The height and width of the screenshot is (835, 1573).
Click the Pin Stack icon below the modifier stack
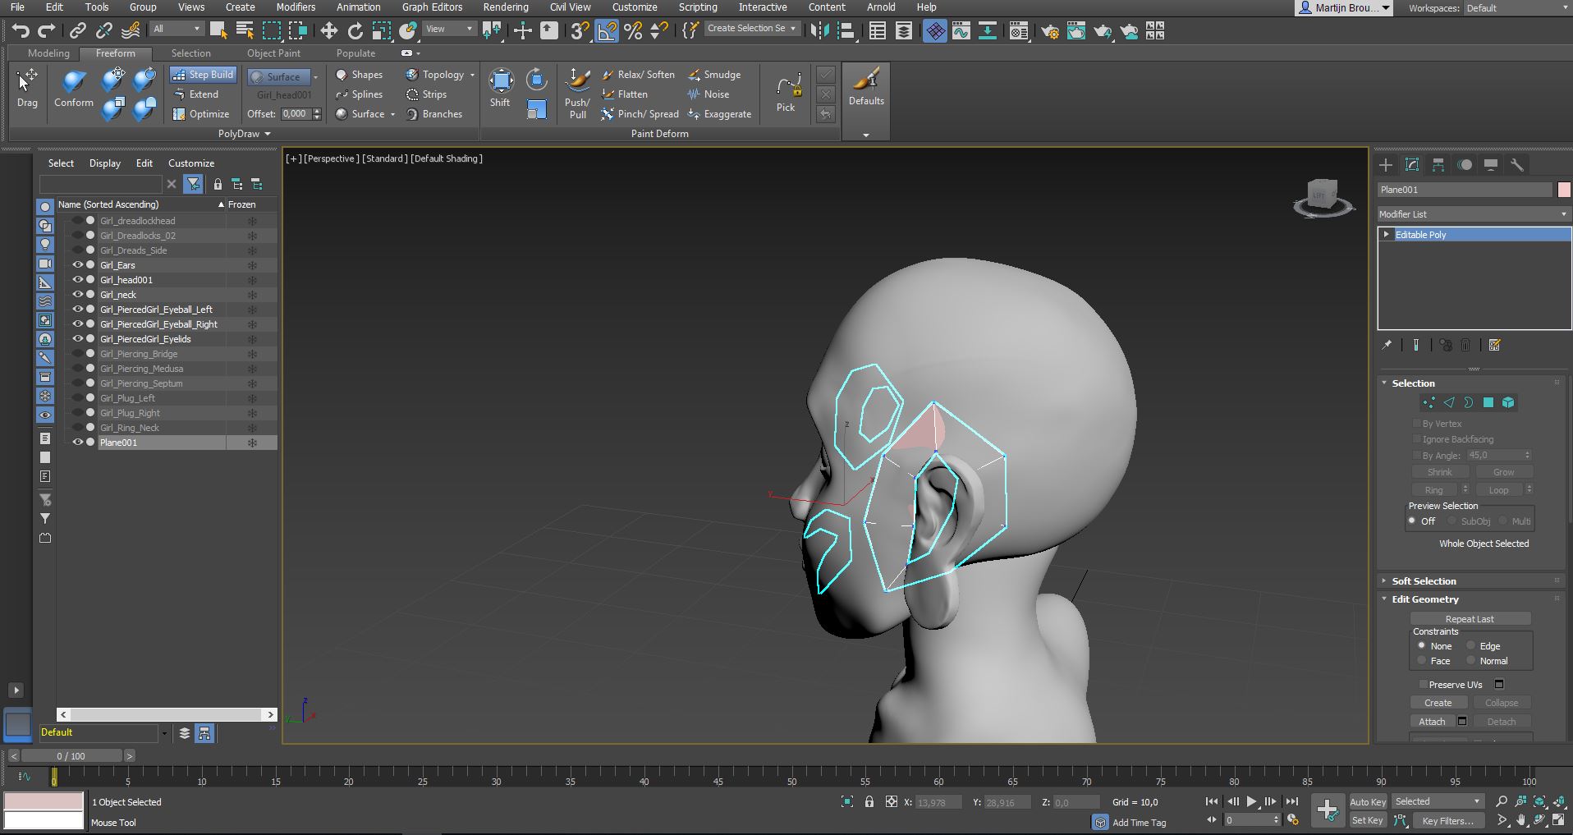coord(1387,345)
